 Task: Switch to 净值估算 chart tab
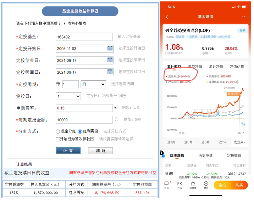click(x=237, y=67)
